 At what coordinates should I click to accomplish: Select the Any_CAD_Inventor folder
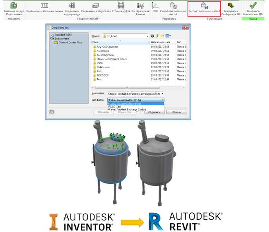105,47
